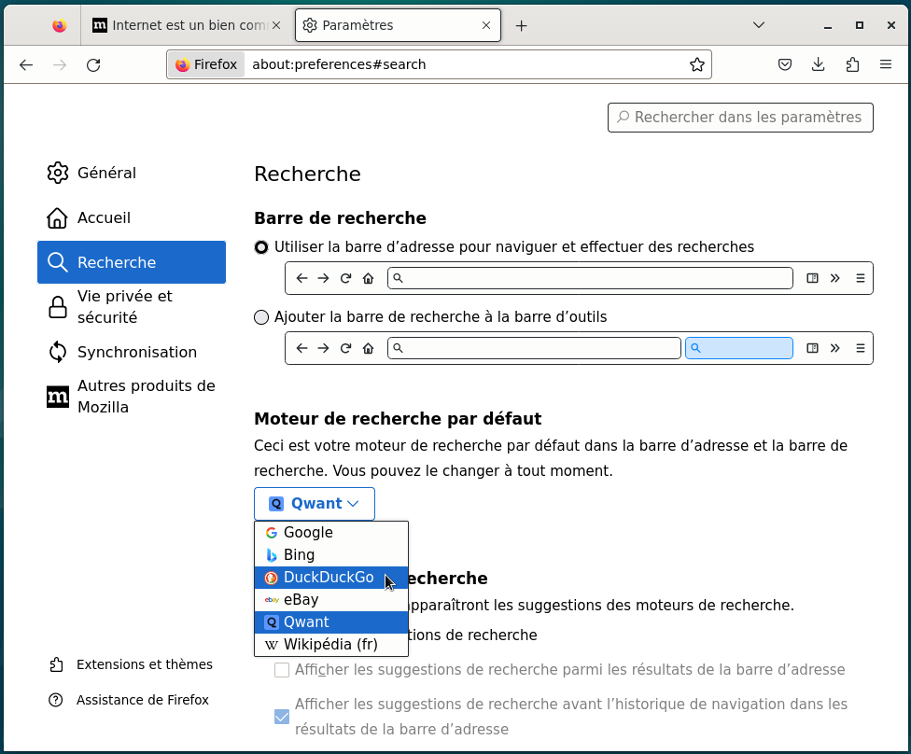
Task: Choose Bing from engine list
Action: (x=331, y=555)
